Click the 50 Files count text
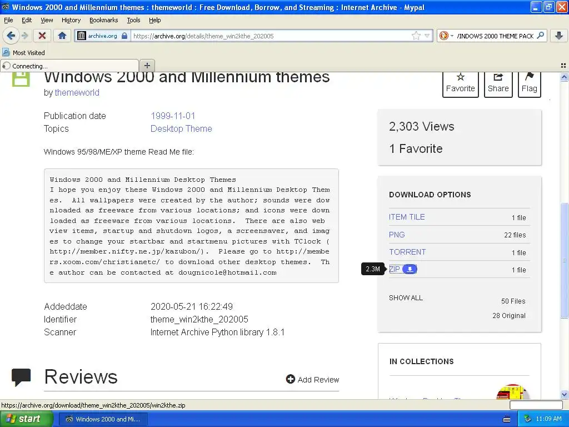Image resolution: width=569 pixels, height=427 pixels. [513, 301]
